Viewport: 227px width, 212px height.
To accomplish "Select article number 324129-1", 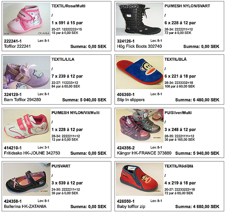I will 13,94.
